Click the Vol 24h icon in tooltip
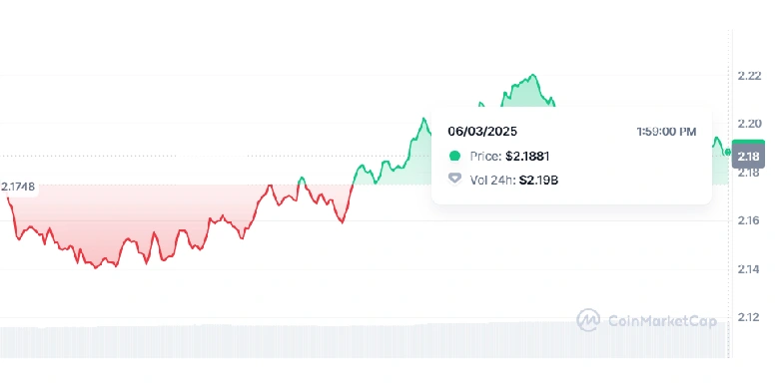This screenshot has width=782, height=387. coord(454,179)
